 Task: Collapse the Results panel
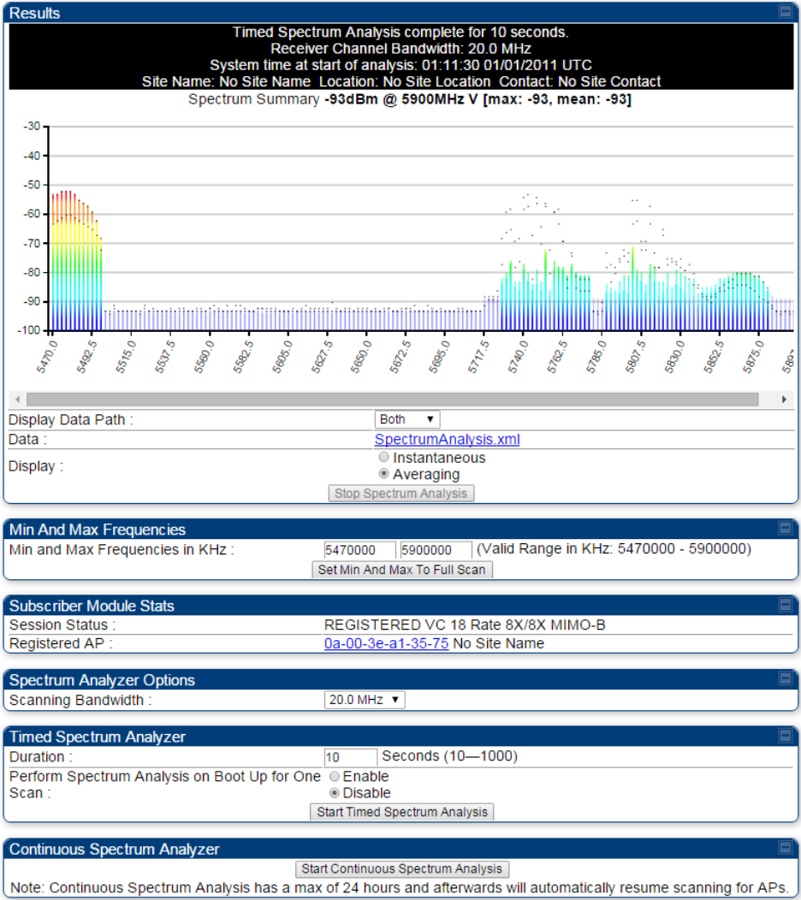(x=785, y=11)
